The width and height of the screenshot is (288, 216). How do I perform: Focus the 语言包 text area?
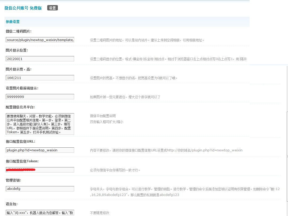click(40, 213)
